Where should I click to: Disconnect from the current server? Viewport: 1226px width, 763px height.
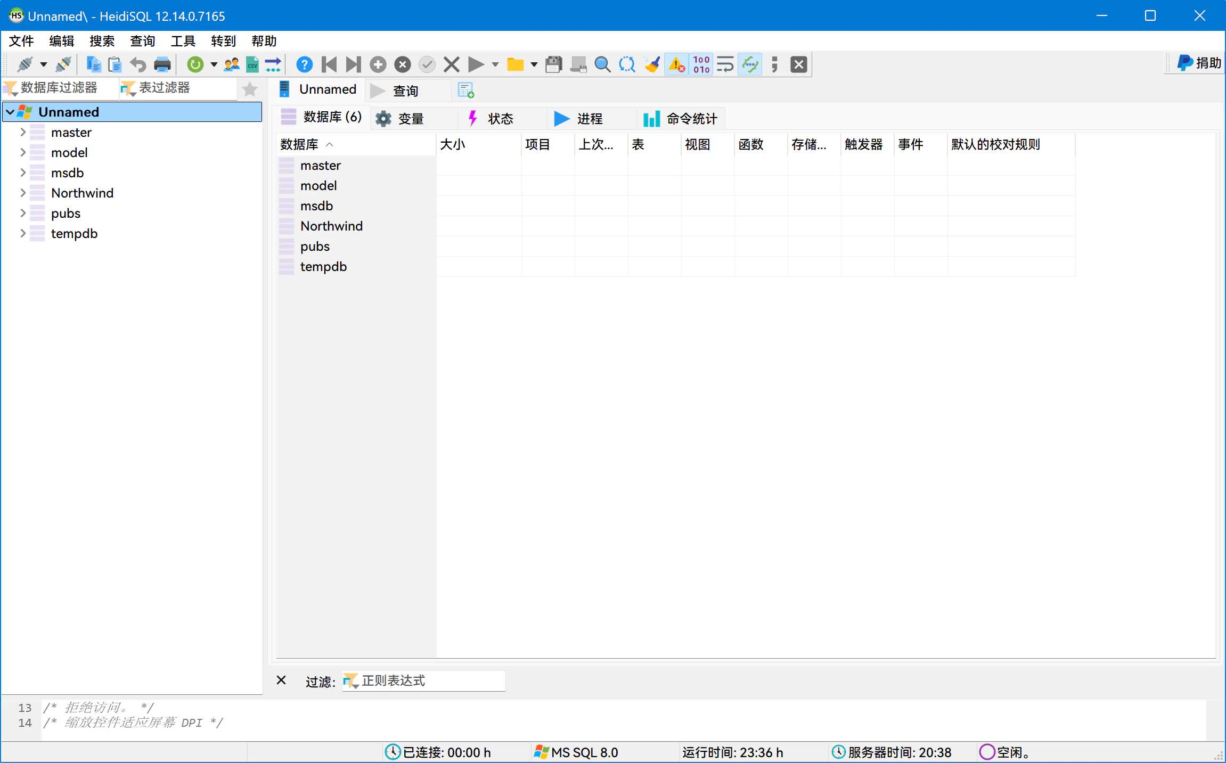(x=63, y=64)
